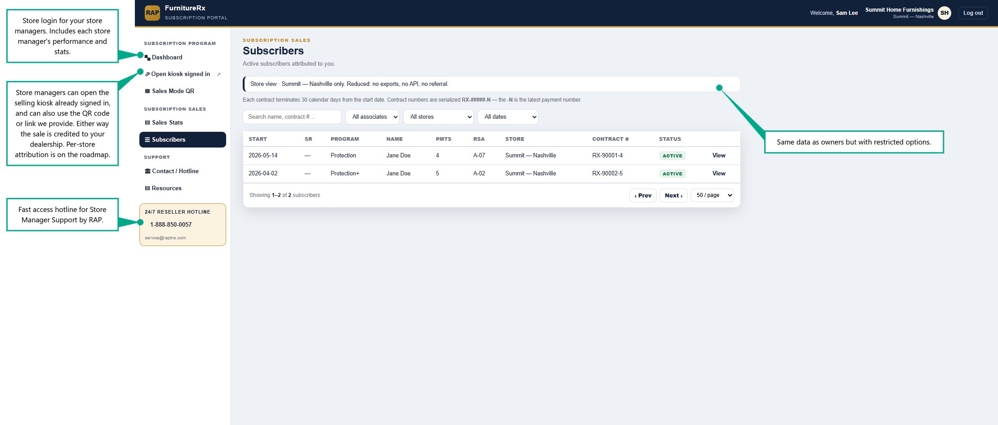Open the Dashboard sidebar item
This screenshot has width=998, height=425.
(x=183, y=57)
